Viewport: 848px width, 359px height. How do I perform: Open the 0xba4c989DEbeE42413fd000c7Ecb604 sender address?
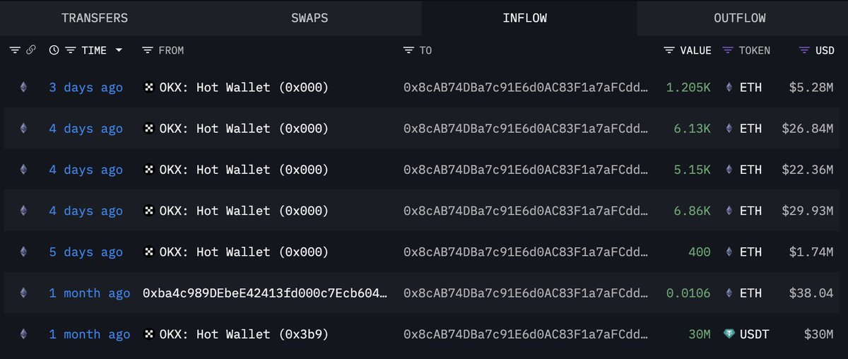click(x=265, y=293)
